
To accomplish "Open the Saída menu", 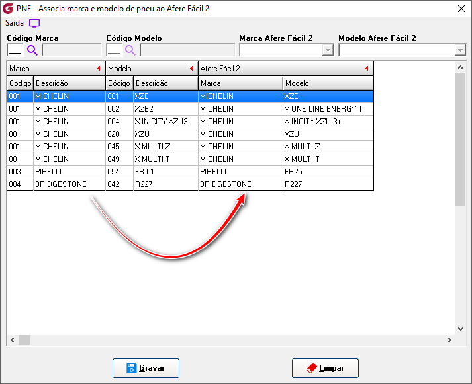I will coord(15,23).
